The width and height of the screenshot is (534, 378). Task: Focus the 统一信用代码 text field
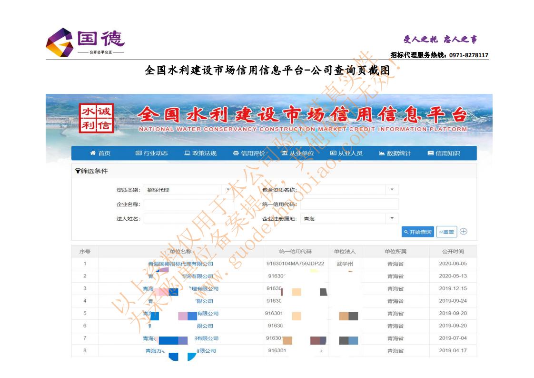point(349,204)
